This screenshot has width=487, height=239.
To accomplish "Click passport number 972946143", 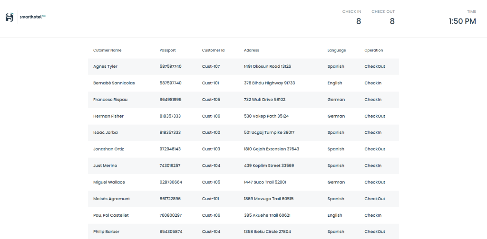I will tap(170, 149).
